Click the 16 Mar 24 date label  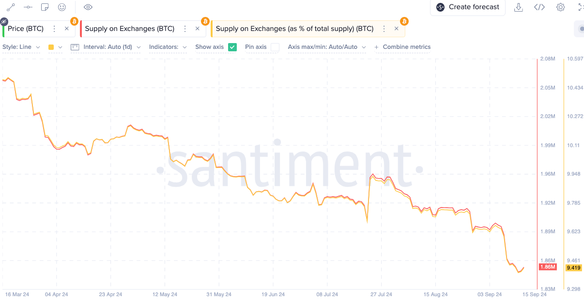click(16, 294)
